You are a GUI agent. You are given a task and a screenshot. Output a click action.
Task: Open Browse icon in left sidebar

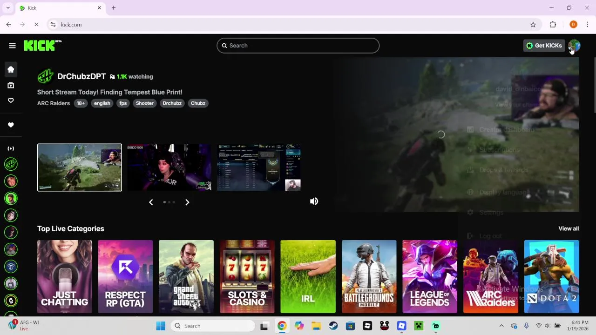click(x=11, y=85)
